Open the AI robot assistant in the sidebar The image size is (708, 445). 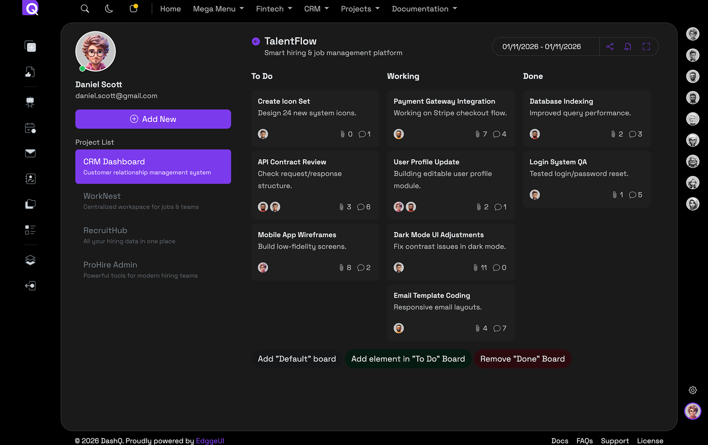click(x=29, y=101)
